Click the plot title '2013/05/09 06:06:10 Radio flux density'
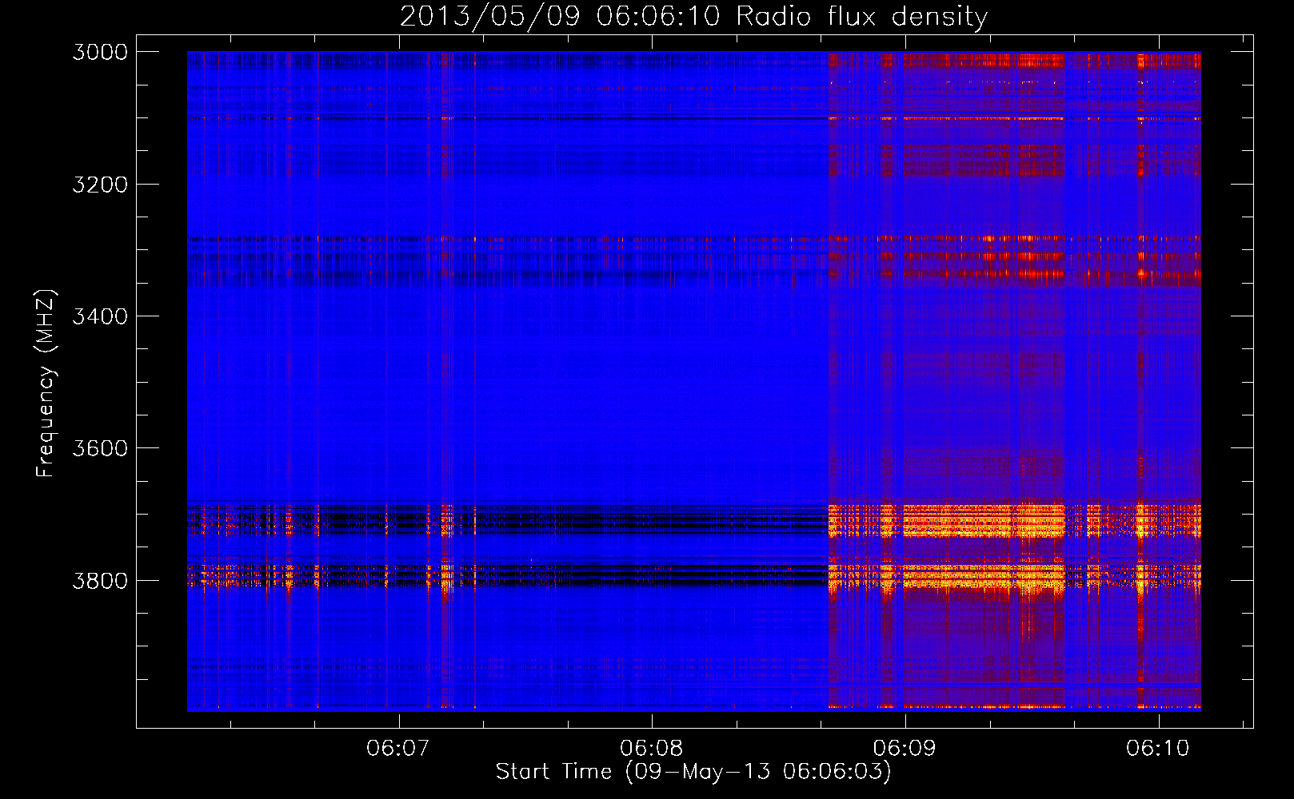Screen dimensions: 1294x799 693,16
